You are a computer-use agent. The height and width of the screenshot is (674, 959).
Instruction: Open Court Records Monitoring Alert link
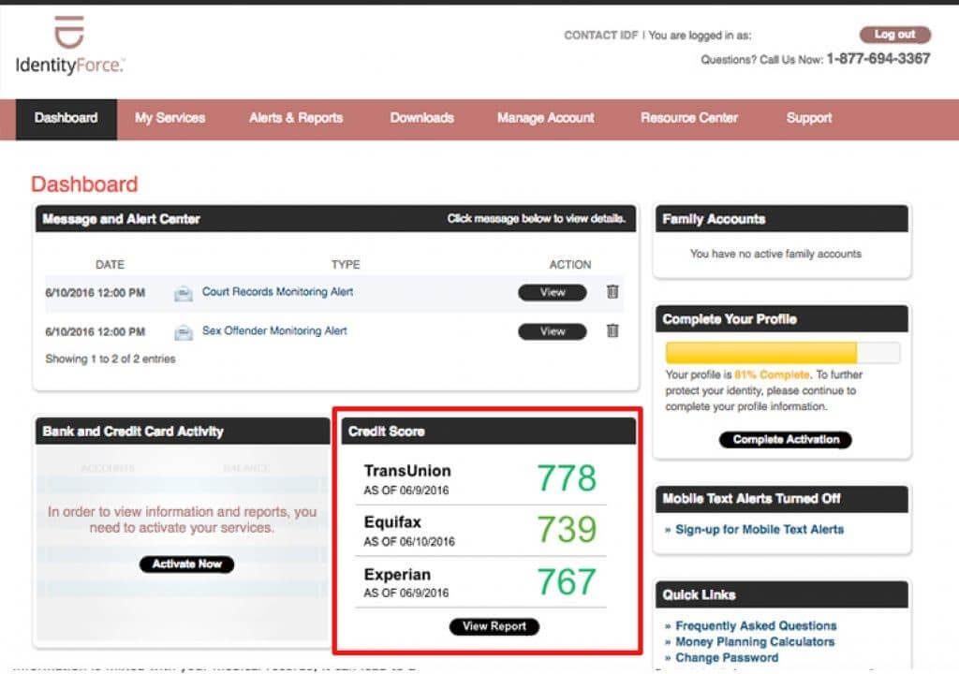[x=277, y=292]
